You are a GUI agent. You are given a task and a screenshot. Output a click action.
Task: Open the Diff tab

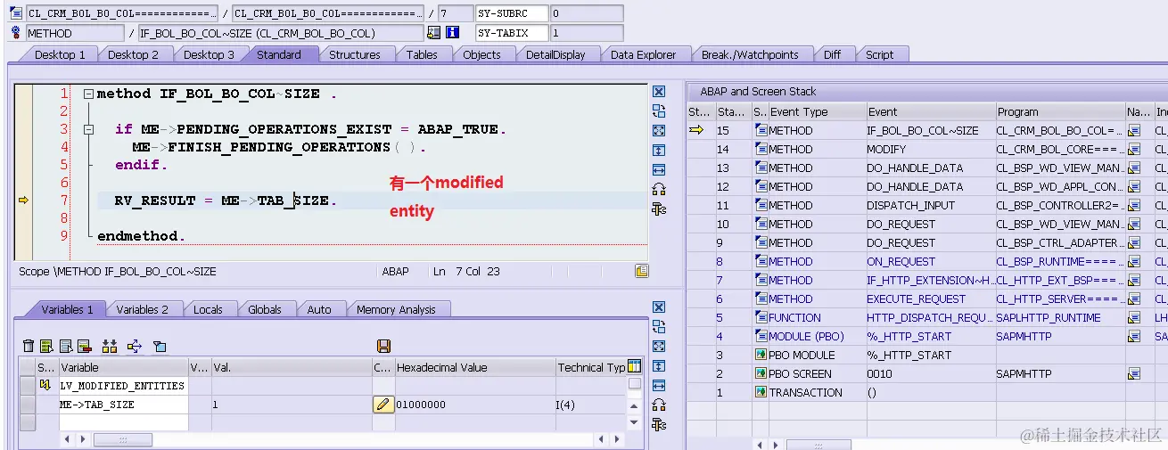click(832, 54)
